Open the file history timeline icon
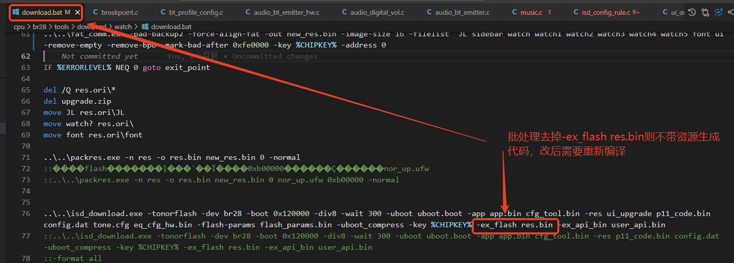This screenshot has height=263, width=734. coord(692,12)
